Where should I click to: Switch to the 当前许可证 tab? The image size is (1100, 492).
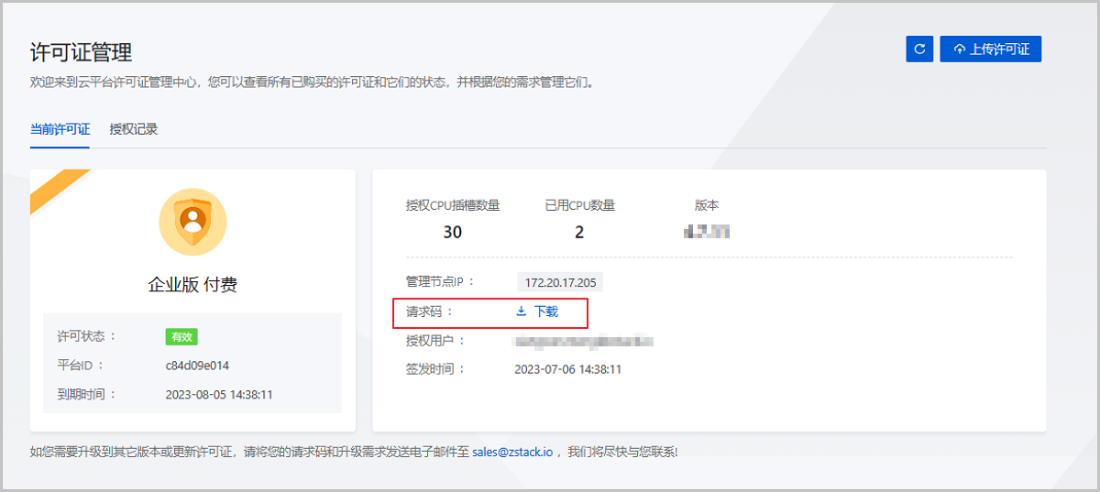pyautogui.click(x=60, y=129)
